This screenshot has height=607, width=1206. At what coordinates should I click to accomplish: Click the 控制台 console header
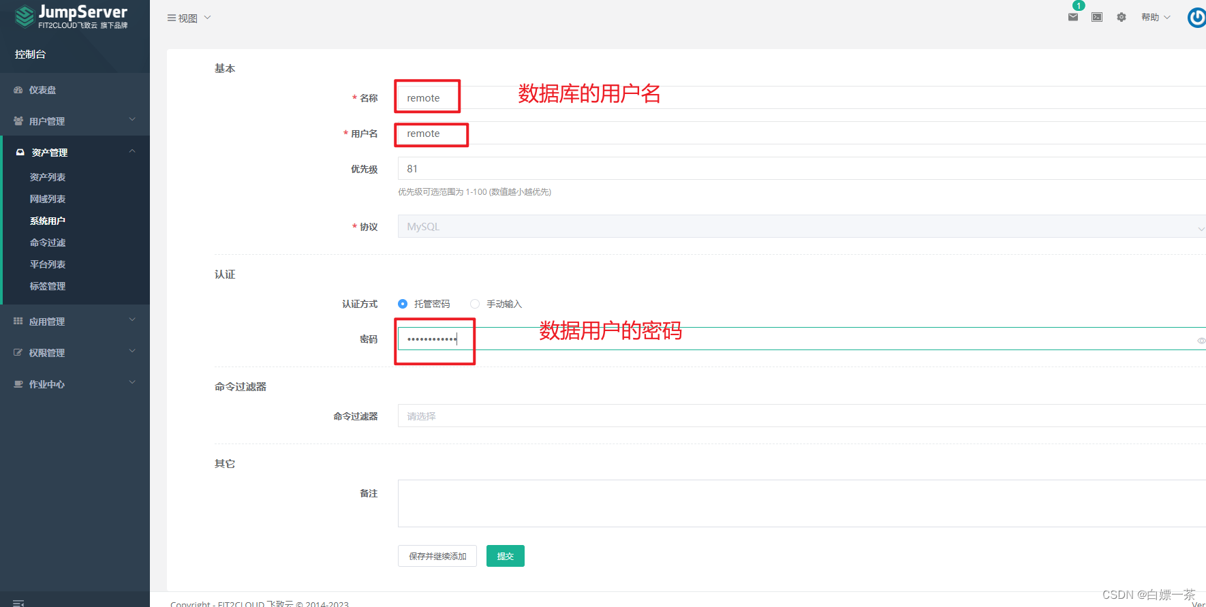(x=31, y=55)
